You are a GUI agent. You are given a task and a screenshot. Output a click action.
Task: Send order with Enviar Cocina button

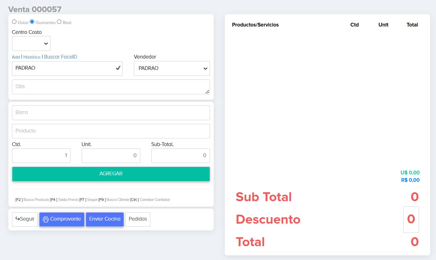[105, 219]
